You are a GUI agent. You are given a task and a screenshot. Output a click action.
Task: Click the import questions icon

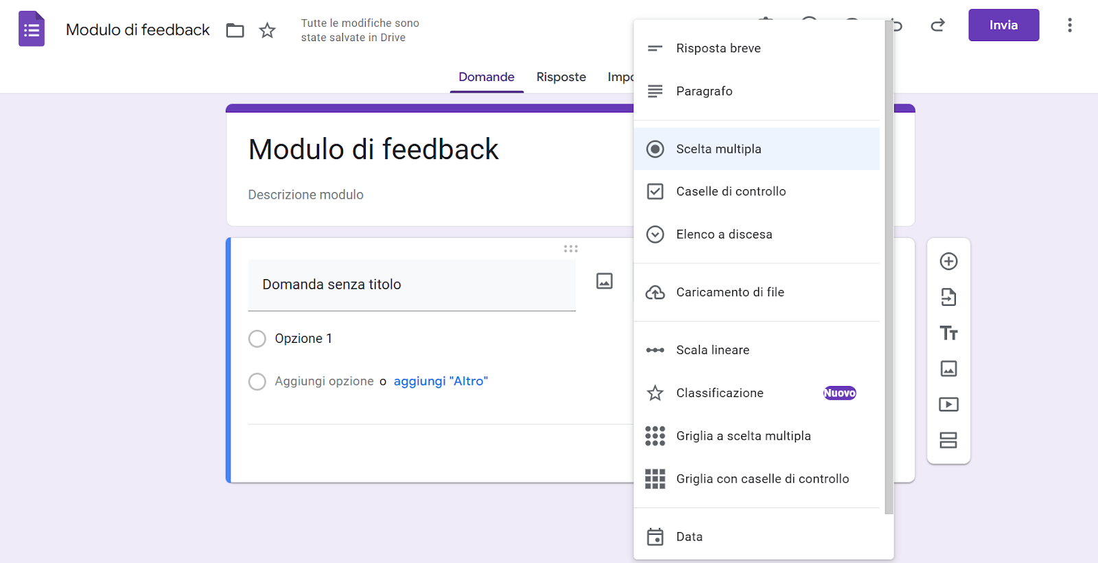click(x=948, y=297)
